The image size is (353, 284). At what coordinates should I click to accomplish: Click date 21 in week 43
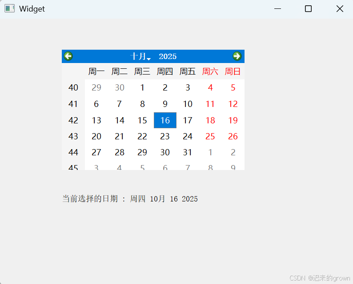[119, 136]
